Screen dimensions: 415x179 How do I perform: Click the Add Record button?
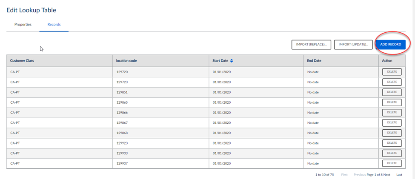[x=390, y=45]
